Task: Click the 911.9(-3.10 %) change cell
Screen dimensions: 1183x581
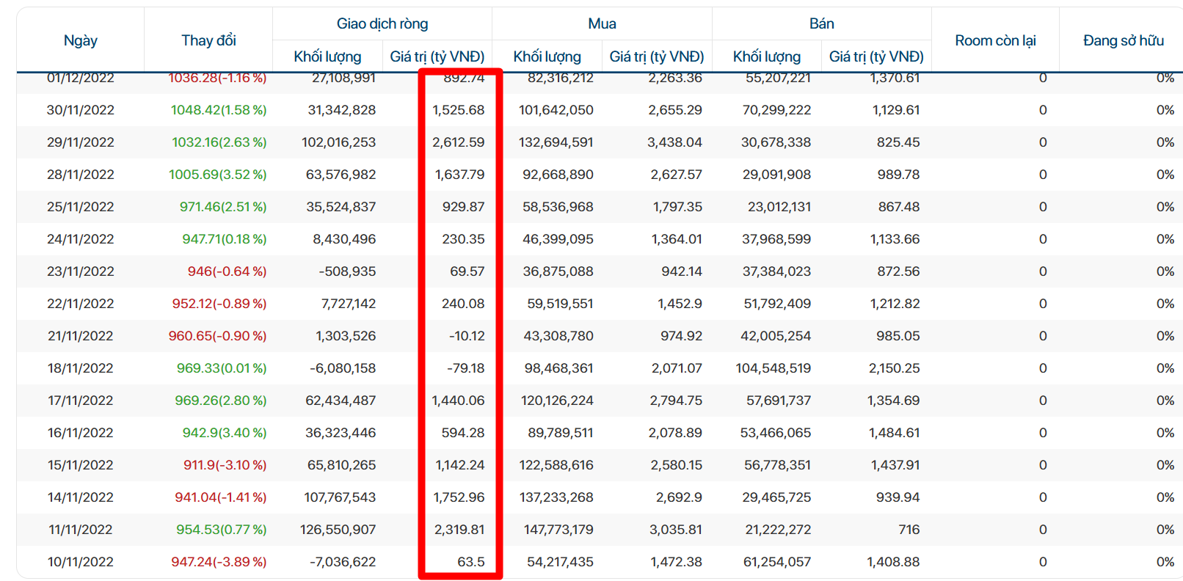Action: pyautogui.click(x=225, y=465)
